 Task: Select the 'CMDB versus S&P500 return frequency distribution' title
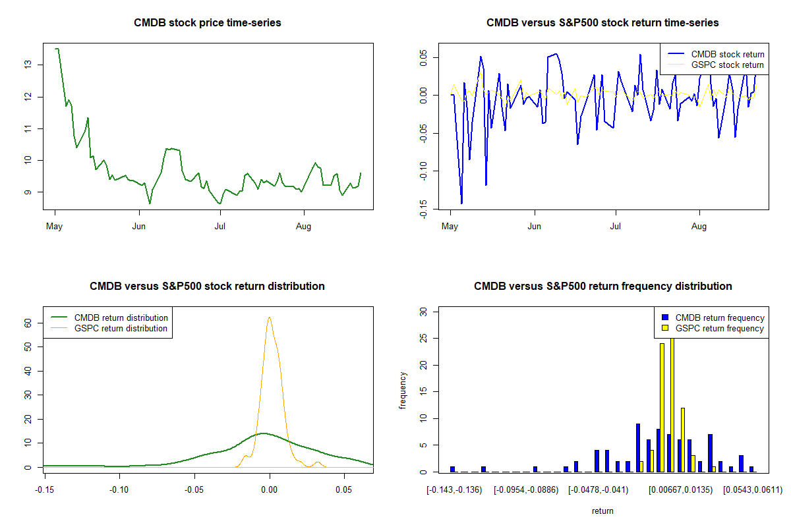pos(602,287)
